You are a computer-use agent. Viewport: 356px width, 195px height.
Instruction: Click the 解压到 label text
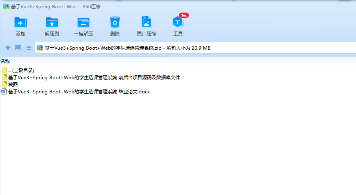pyautogui.click(x=52, y=34)
